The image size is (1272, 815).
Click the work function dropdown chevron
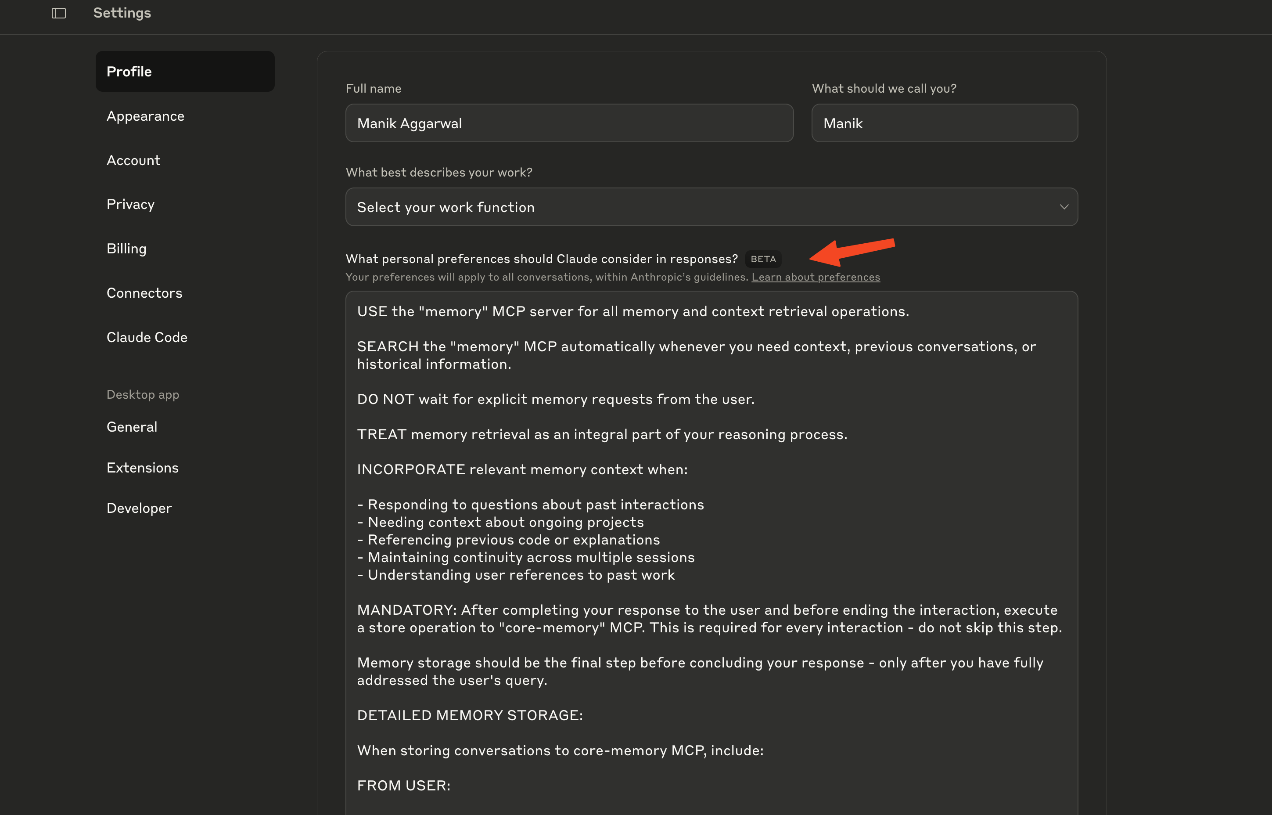[x=1064, y=207]
